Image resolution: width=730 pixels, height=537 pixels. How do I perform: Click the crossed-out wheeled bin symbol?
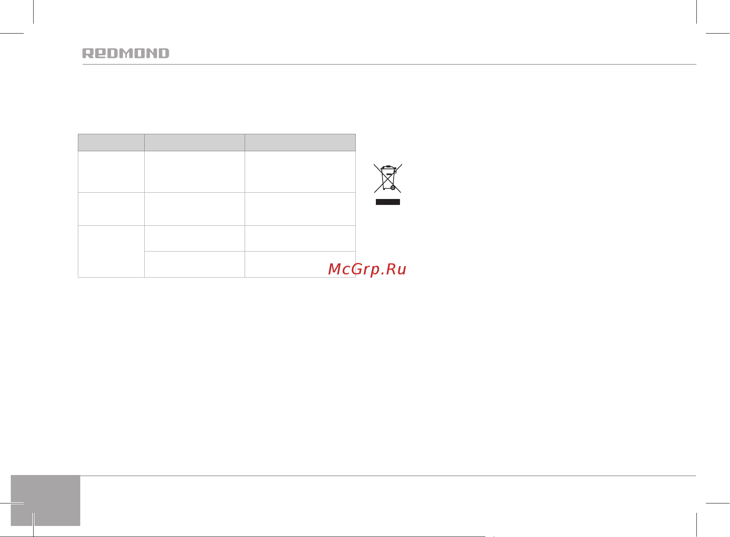388,178
